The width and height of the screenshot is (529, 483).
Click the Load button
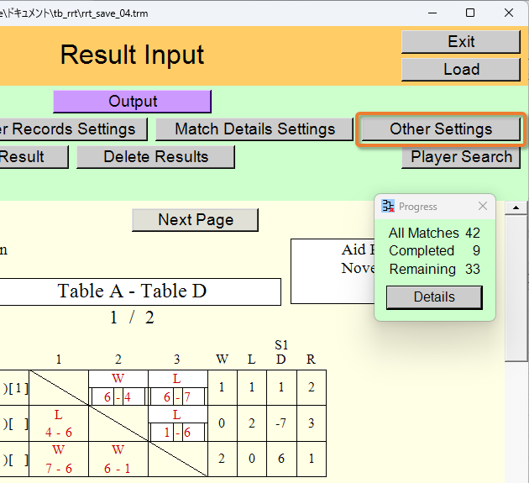click(x=461, y=70)
